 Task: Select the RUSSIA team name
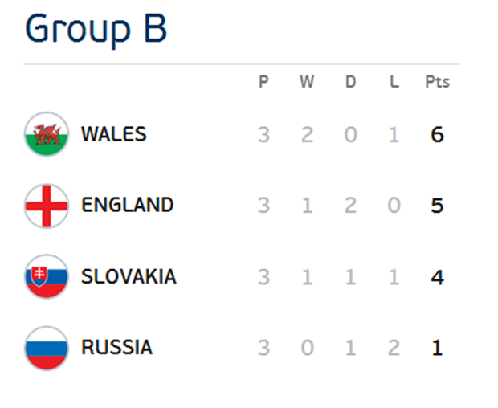click(117, 347)
